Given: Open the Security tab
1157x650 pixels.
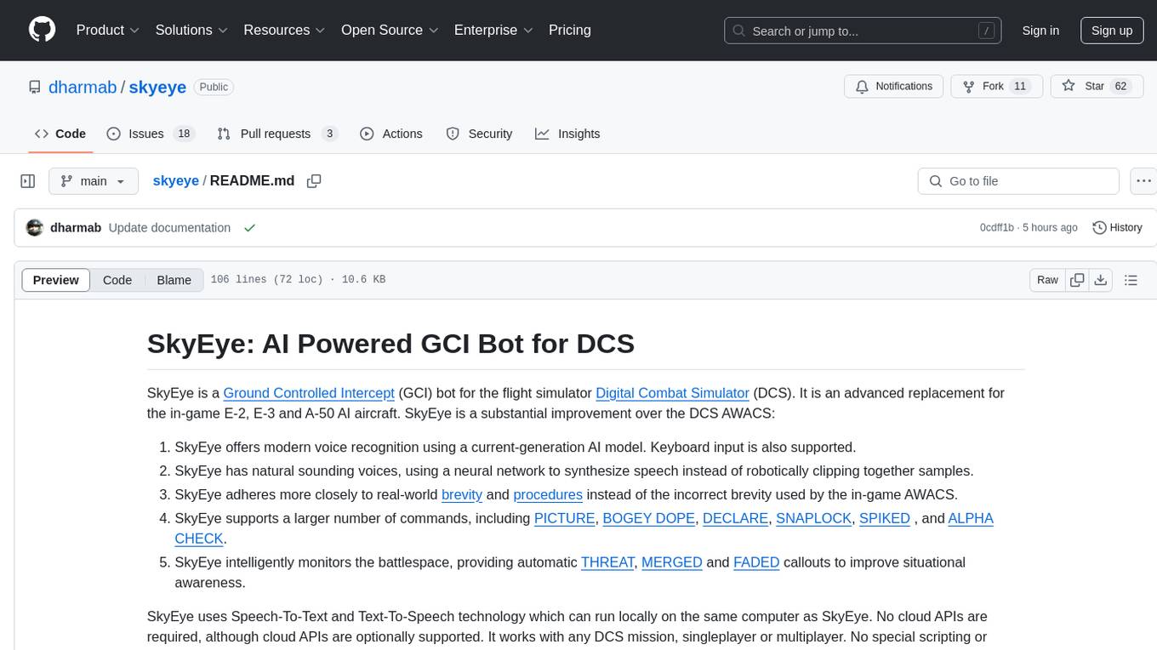Looking at the screenshot, I should pos(479,134).
